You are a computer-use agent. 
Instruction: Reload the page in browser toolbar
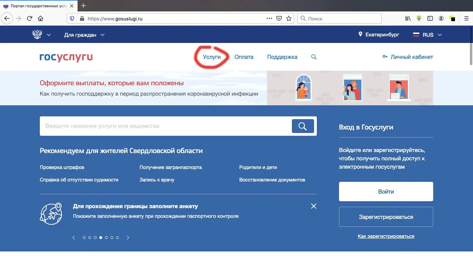[30, 18]
